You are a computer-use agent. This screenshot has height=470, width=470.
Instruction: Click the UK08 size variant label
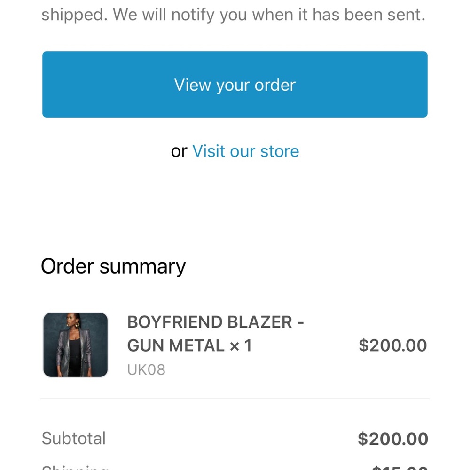[x=146, y=369]
